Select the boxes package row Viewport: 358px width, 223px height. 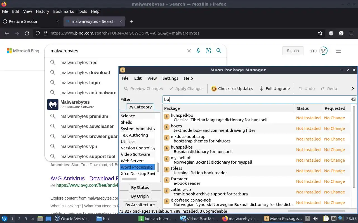point(257,129)
